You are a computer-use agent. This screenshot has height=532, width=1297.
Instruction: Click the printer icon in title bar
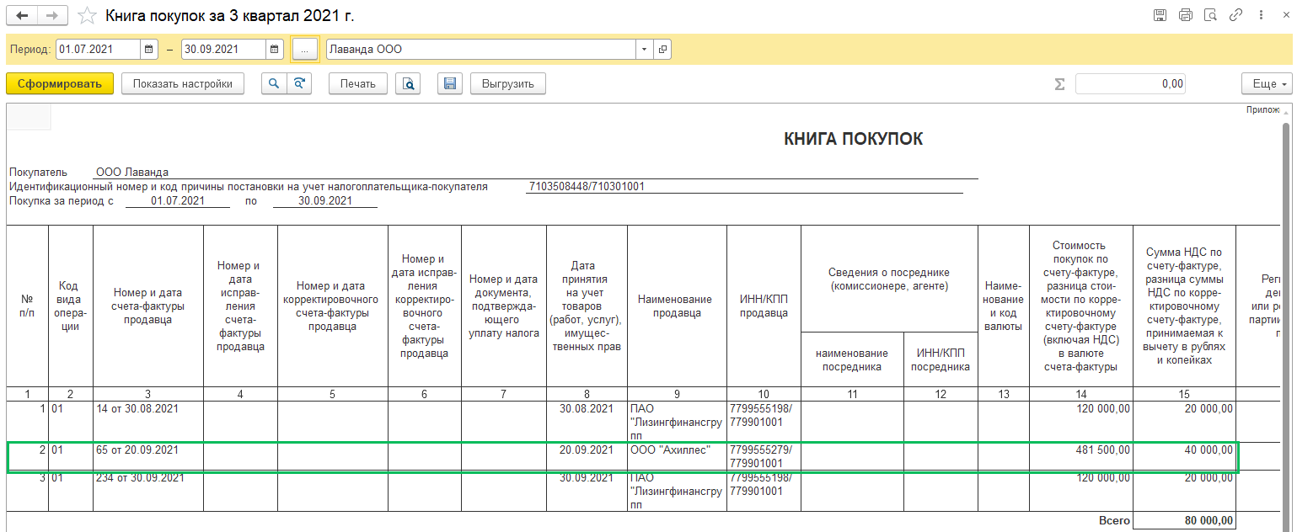tap(1186, 15)
